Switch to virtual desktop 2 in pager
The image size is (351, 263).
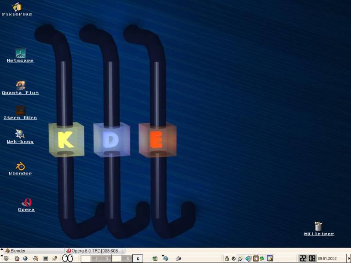[96, 259]
